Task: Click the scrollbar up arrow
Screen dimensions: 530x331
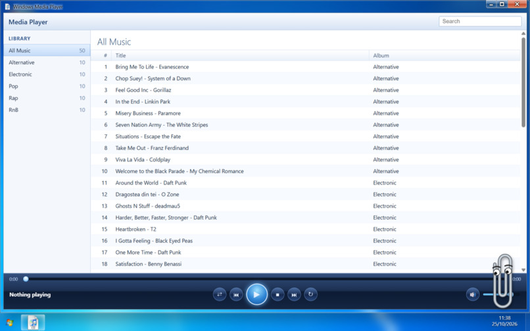Action: tap(523, 33)
